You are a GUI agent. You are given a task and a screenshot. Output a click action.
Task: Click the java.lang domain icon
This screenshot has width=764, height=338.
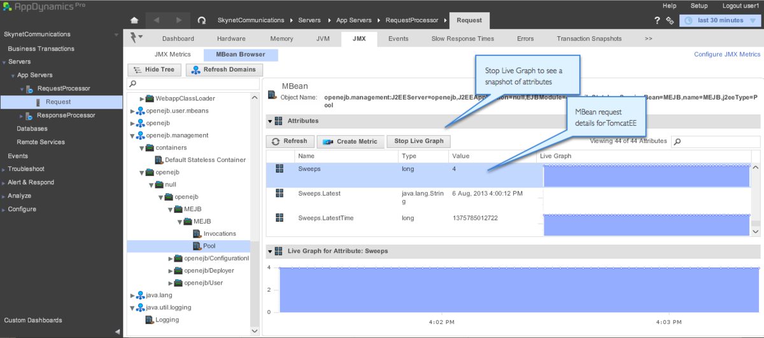pyautogui.click(x=140, y=295)
